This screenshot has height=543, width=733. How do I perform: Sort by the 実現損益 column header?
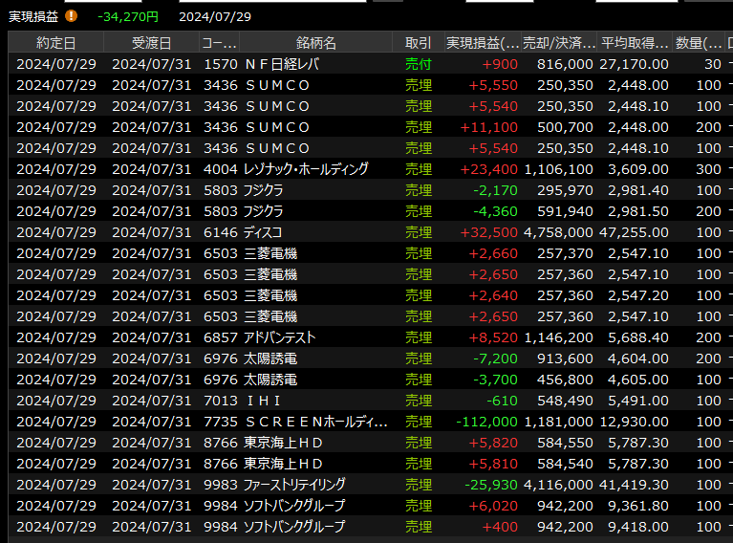pyautogui.click(x=483, y=43)
